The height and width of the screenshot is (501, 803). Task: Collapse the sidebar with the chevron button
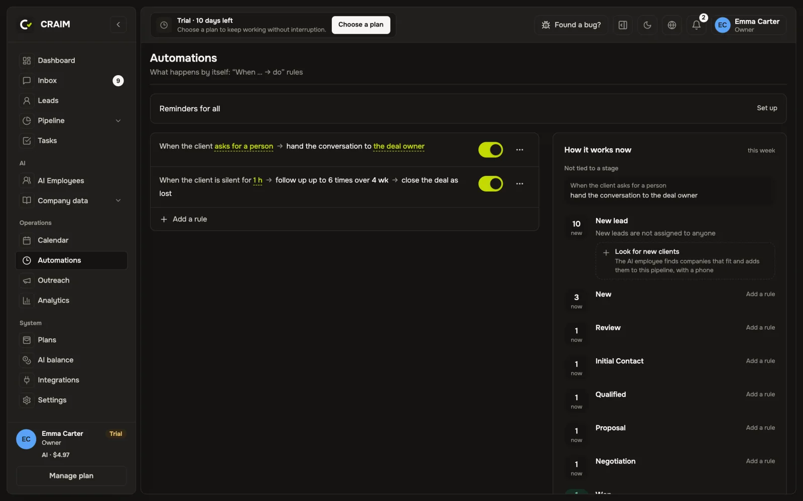coord(118,25)
